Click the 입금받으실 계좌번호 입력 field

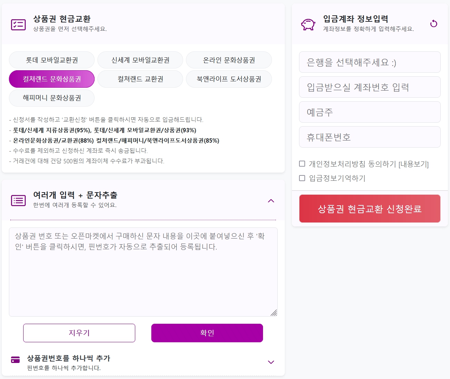coord(370,87)
